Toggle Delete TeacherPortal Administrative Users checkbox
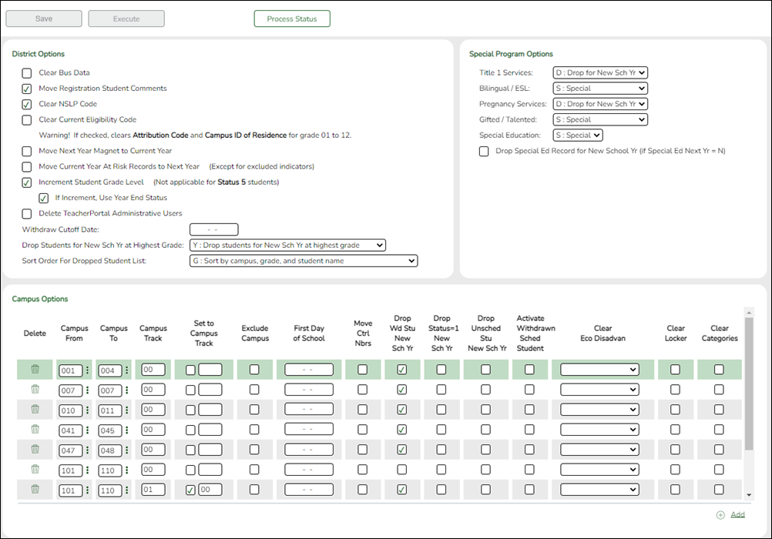772x539 pixels. click(x=27, y=214)
